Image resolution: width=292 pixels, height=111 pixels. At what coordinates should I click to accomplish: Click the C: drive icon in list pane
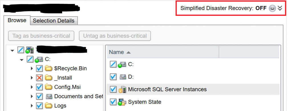(122, 65)
